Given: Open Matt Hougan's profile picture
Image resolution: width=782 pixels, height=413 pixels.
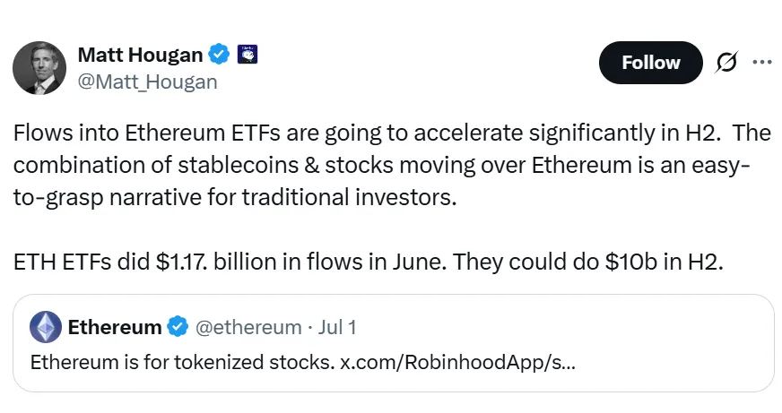Looking at the screenshot, I should tap(39, 68).
